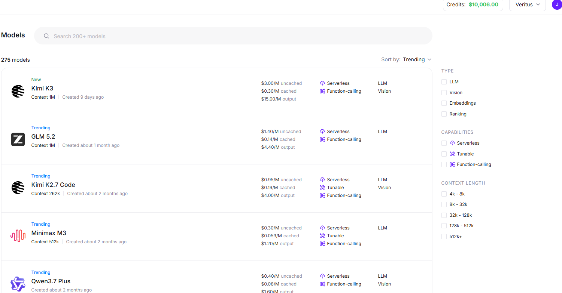Open the user avatar J

(557, 4)
